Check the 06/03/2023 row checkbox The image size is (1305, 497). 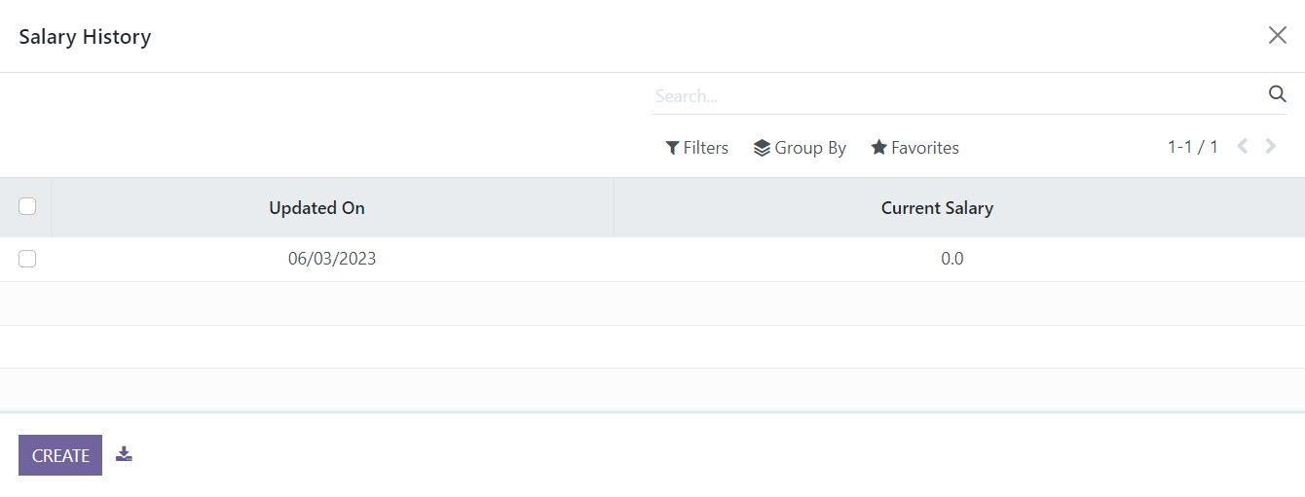pos(27,259)
